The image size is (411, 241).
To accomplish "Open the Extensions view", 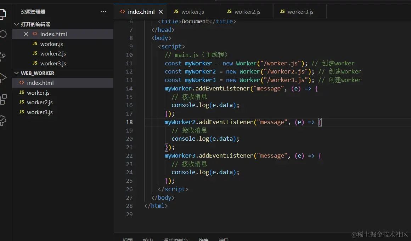I will (3, 99).
